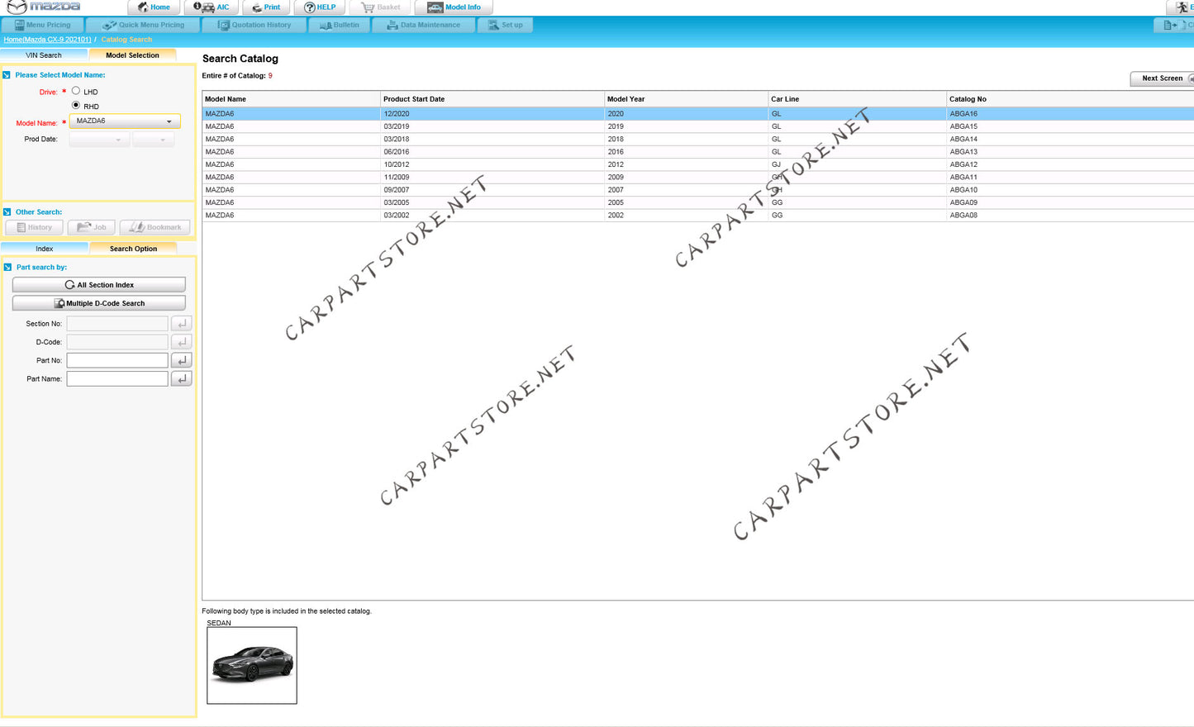Click the SEDAN body type thumbnail

[252, 665]
